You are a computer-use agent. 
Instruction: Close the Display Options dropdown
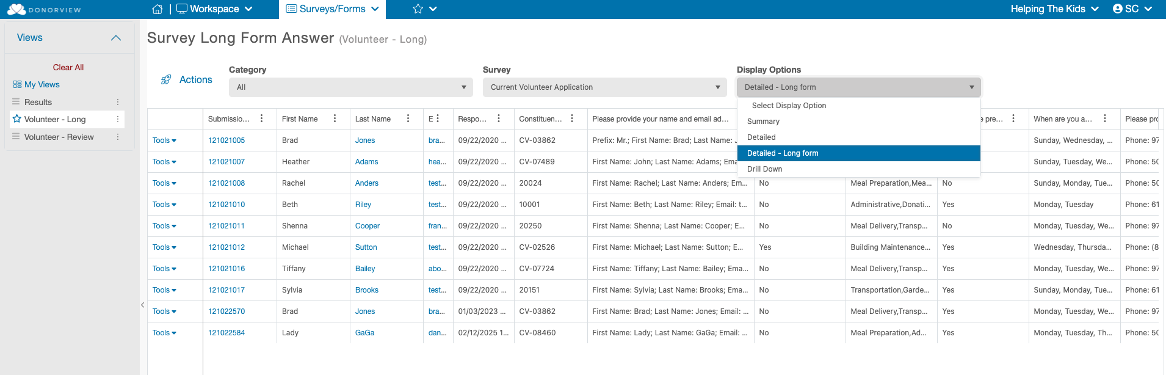point(859,87)
